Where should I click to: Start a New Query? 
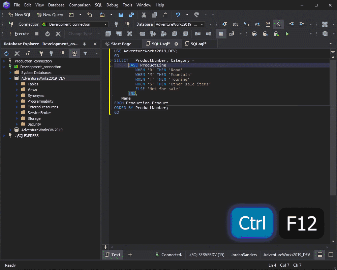pos(50,15)
